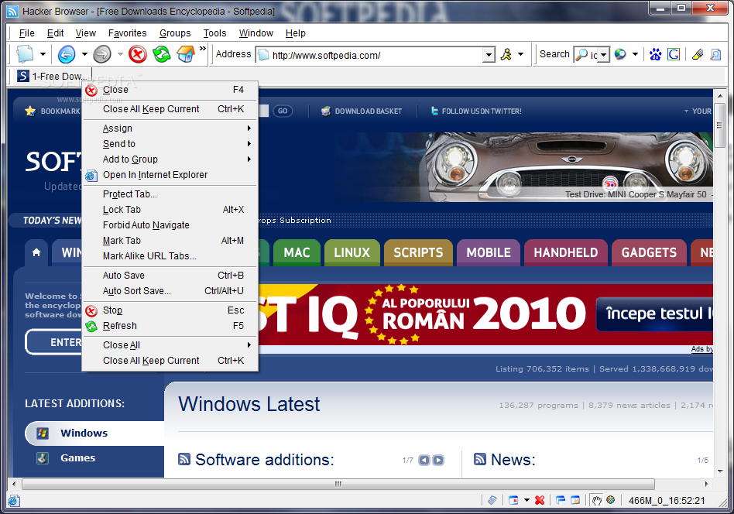Click the red X icon in status bar

[x=540, y=500]
